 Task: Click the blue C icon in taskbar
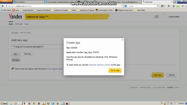coord(53,104)
